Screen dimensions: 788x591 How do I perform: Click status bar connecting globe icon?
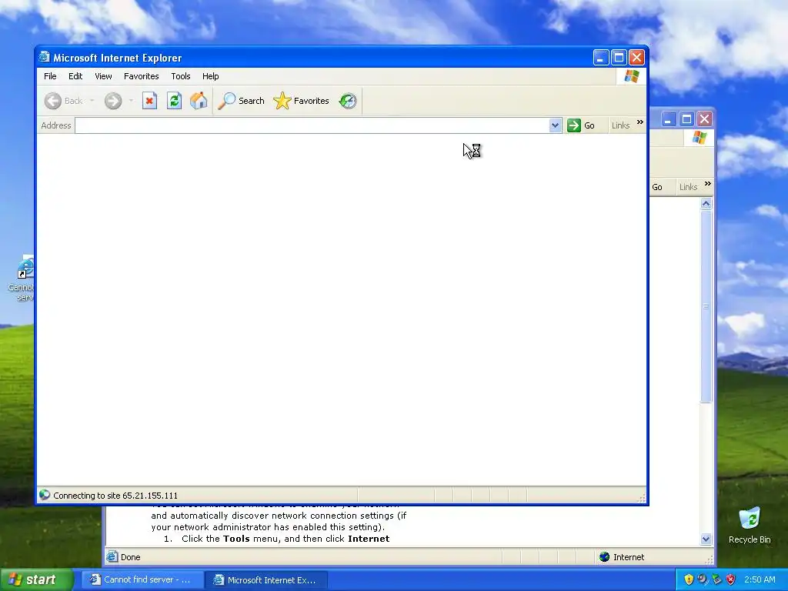(45, 495)
